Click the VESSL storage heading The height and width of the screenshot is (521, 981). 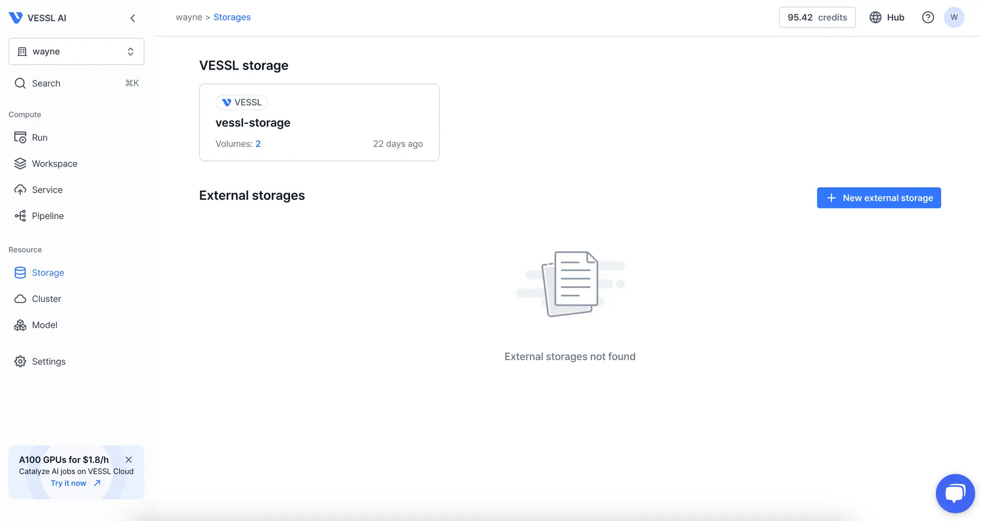(x=244, y=65)
